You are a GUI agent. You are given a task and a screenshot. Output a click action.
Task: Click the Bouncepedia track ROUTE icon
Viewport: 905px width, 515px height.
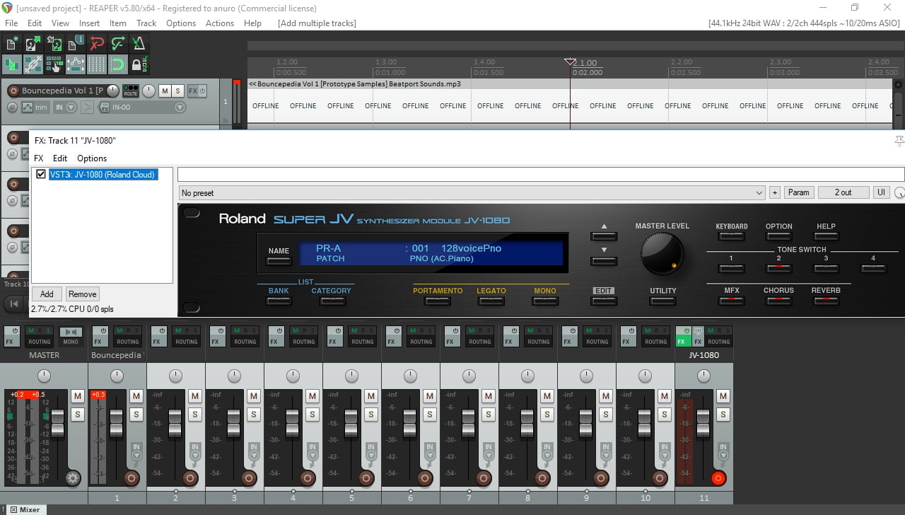tap(130, 91)
